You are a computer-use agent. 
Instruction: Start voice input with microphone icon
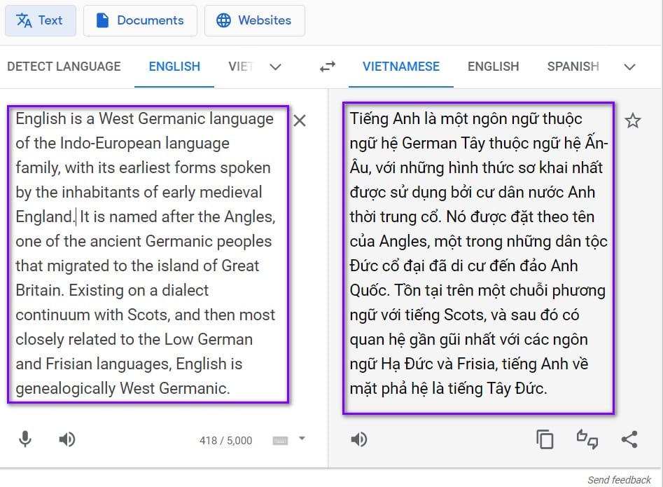click(x=25, y=439)
